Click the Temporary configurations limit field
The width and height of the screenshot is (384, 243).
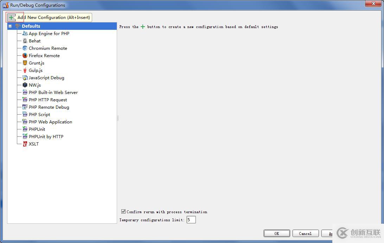(191, 220)
